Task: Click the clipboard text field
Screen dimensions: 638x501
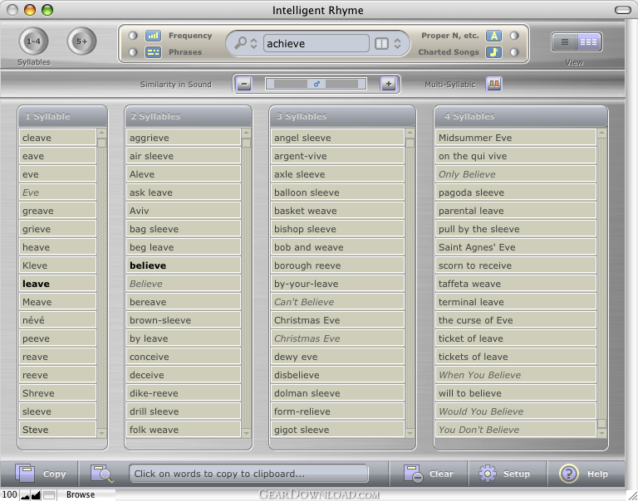Action: tap(248, 474)
